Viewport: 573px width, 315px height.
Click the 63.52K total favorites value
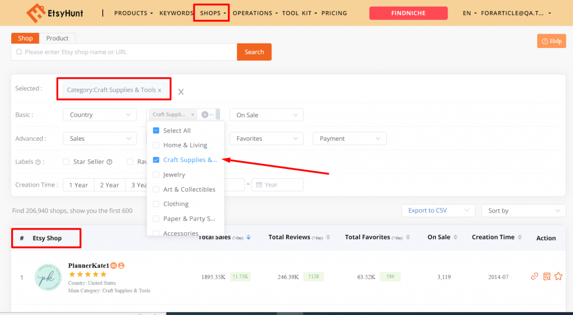(366, 276)
